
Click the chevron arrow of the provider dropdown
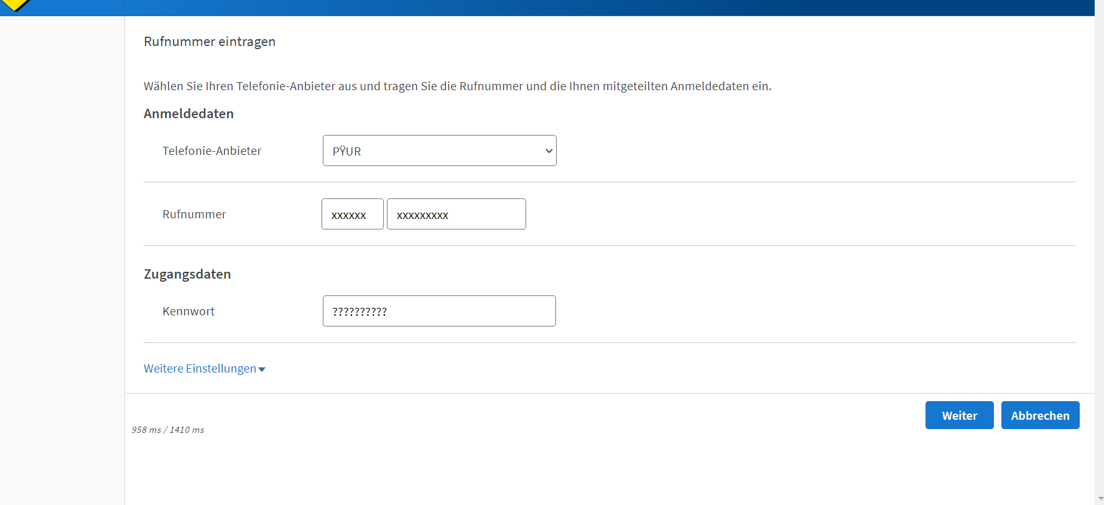(549, 151)
